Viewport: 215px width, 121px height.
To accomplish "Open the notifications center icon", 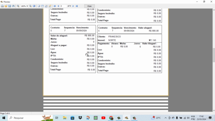I will tap(210, 118).
